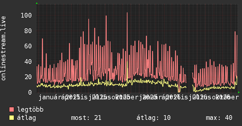Viewport: 242px width, 126px height.
Task: Select the legtöbb legend label
Action: coord(30,110)
